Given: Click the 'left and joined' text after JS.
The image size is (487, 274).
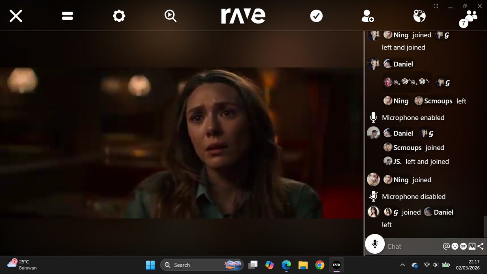Looking at the screenshot, I should 427,162.
